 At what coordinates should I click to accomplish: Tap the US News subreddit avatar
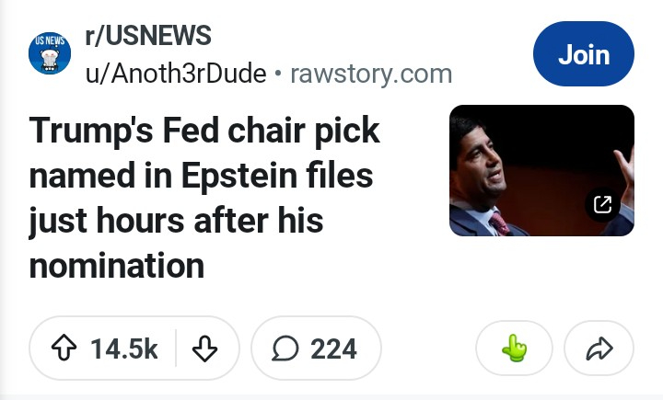(x=51, y=53)
